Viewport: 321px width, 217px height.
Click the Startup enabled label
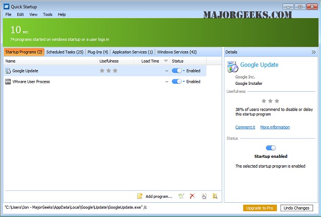point(271,156)
